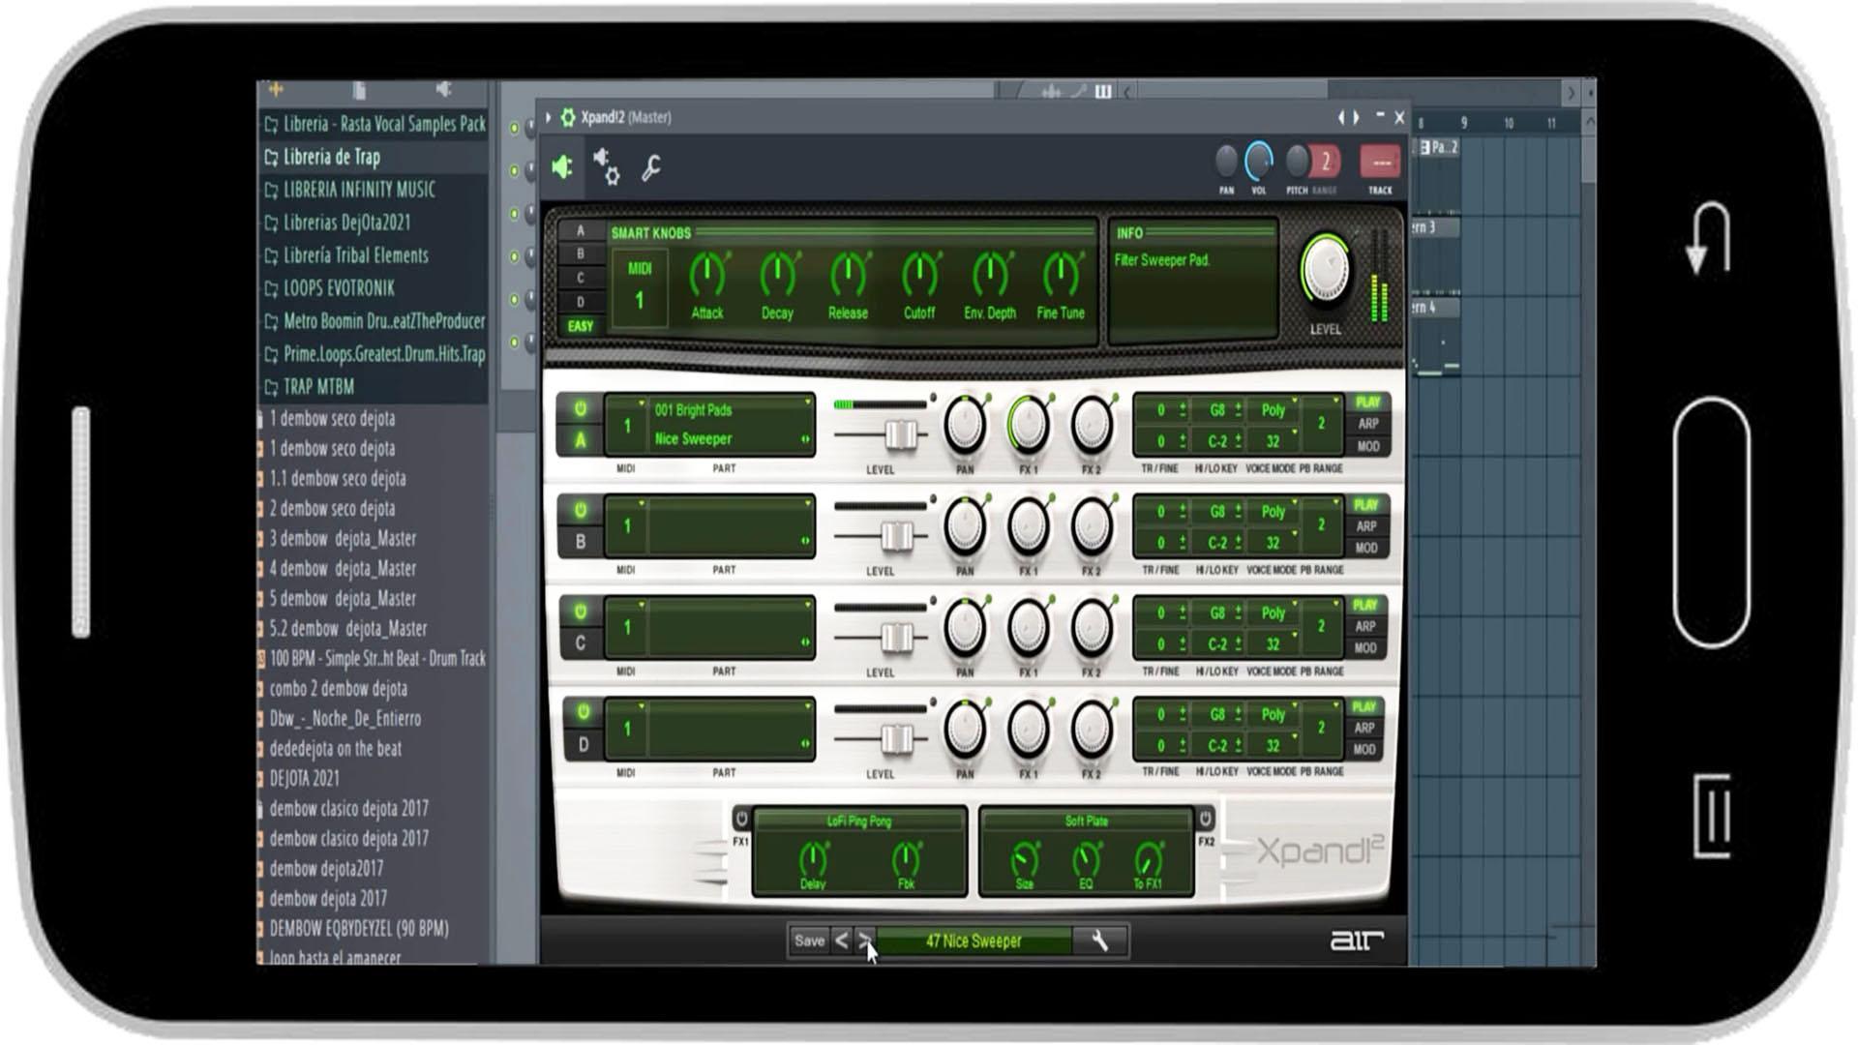
Task: Select combo 2 dembow dejota file
Action: [338, 688]
